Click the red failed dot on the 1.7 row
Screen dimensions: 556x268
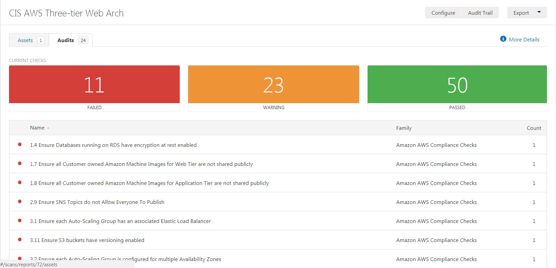(x=20, y=164)
